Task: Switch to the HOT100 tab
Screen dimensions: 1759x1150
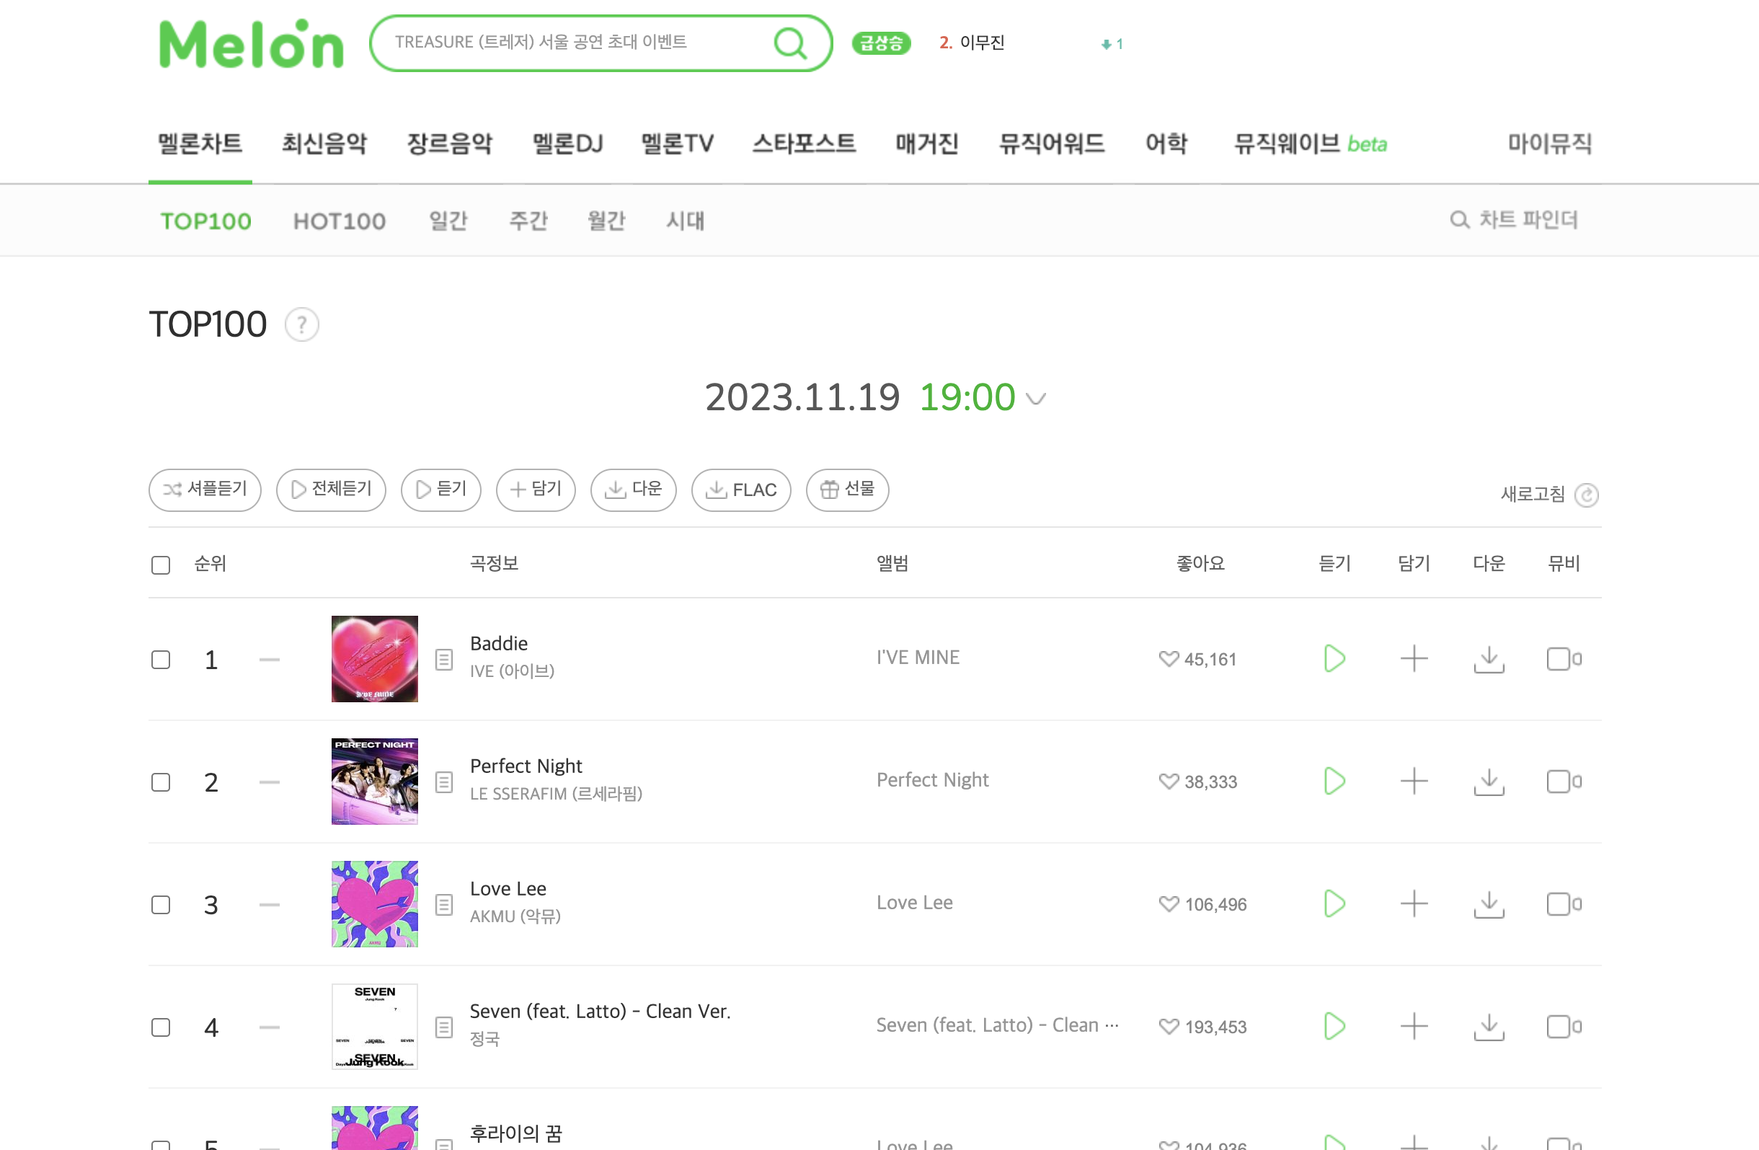Action: point(340,221)
